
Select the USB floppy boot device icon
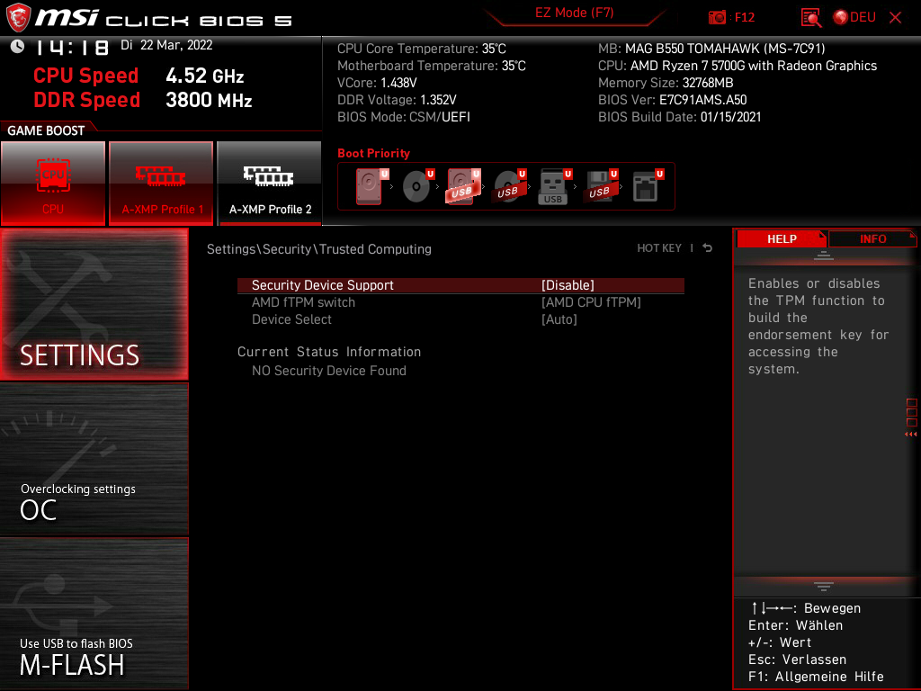[x=601, y=186]
